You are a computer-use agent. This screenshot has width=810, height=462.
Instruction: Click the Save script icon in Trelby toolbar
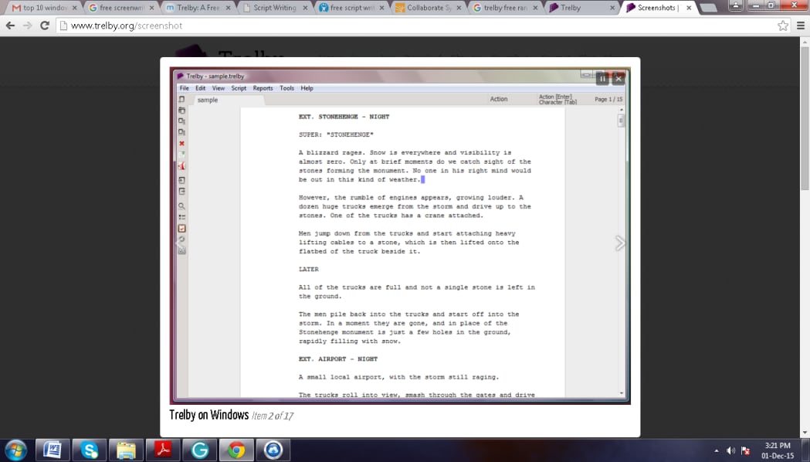tap(181, 121)
